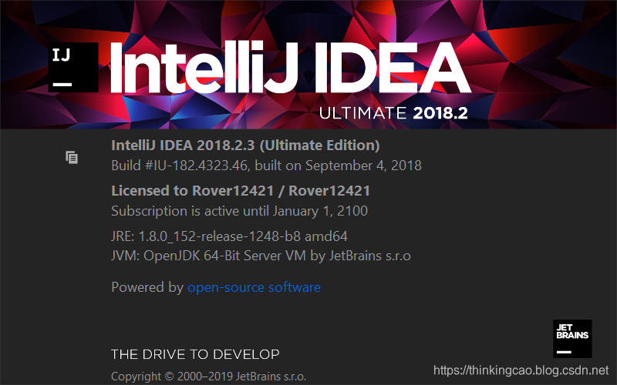Click the large IntelliJ IDEA banner title
Screen dimensions: 617x385
coord(291,68)
